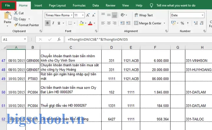Go to the Formulas tab
212x130 pixels.
[79, 5]
